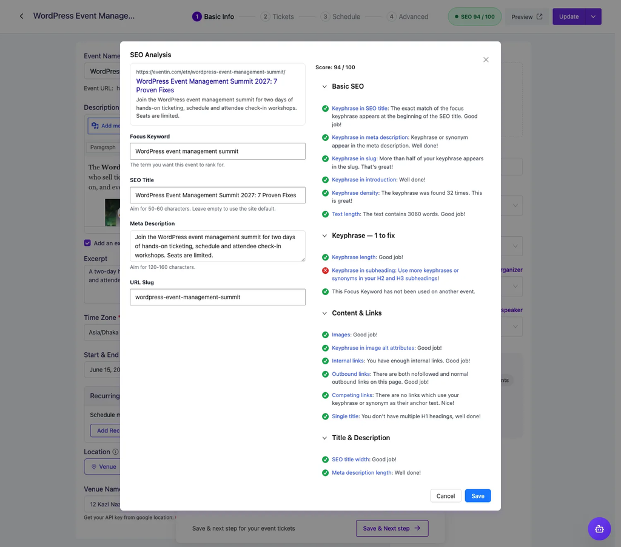This screenshot has height=547, width=621.
Task: Click green check beside Keyphrase density
Action: (x=325, y=193)
